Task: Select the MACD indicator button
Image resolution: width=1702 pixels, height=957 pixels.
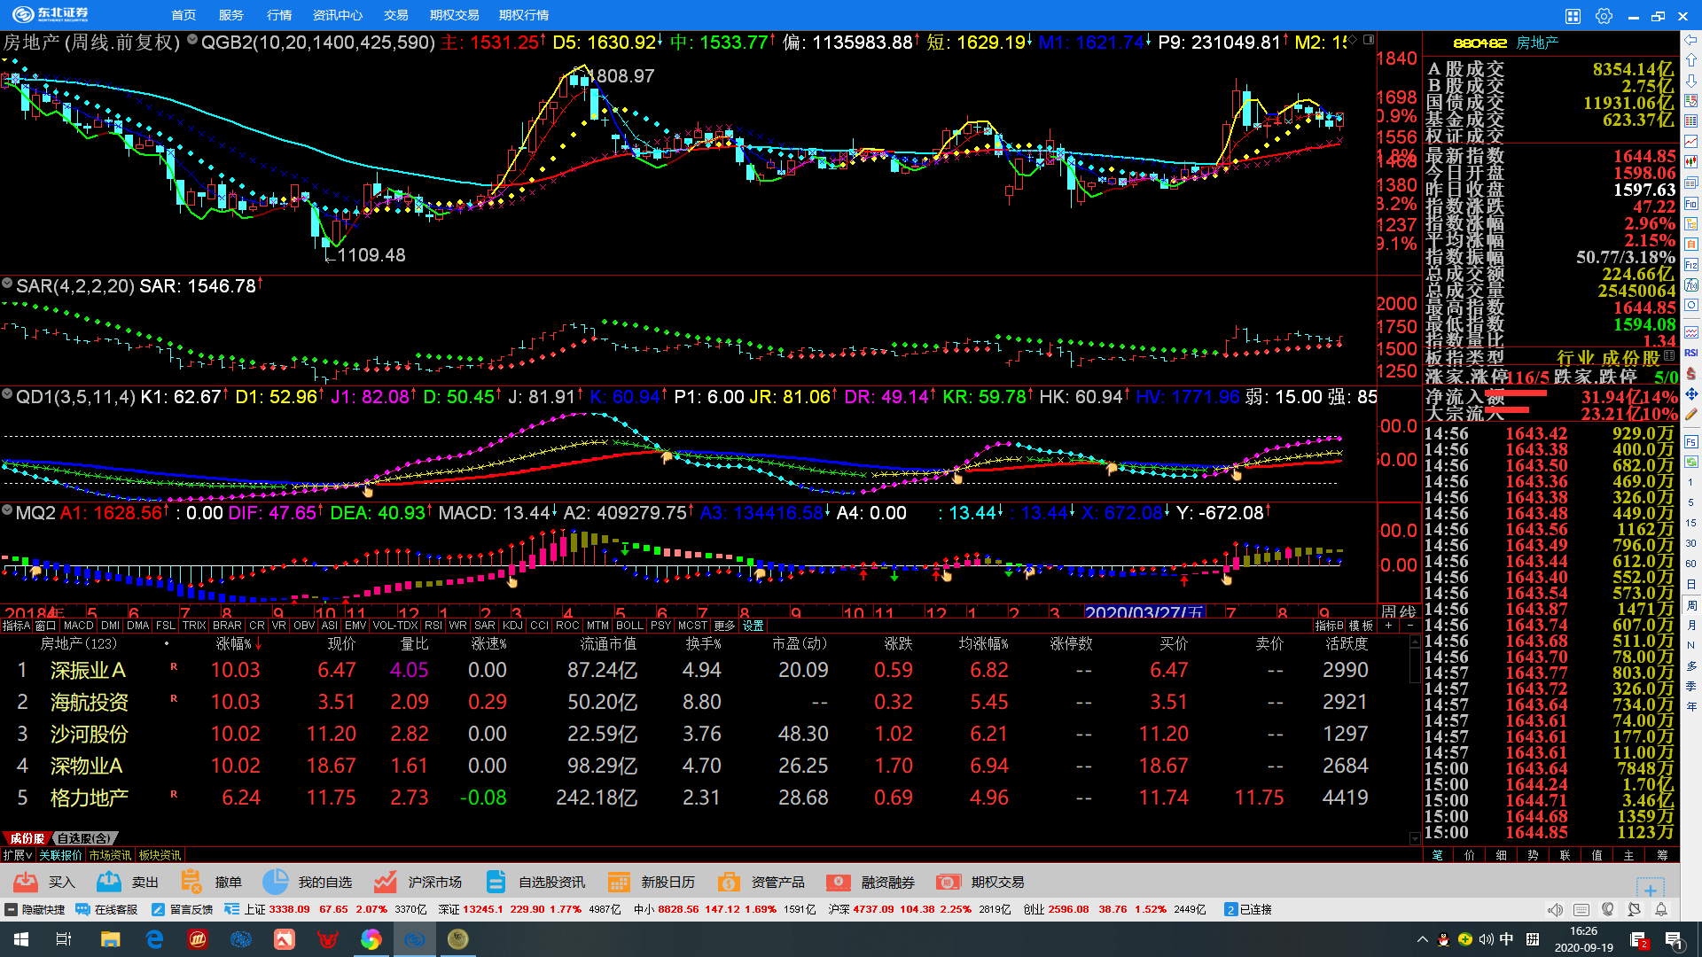Action: (78, 626)
